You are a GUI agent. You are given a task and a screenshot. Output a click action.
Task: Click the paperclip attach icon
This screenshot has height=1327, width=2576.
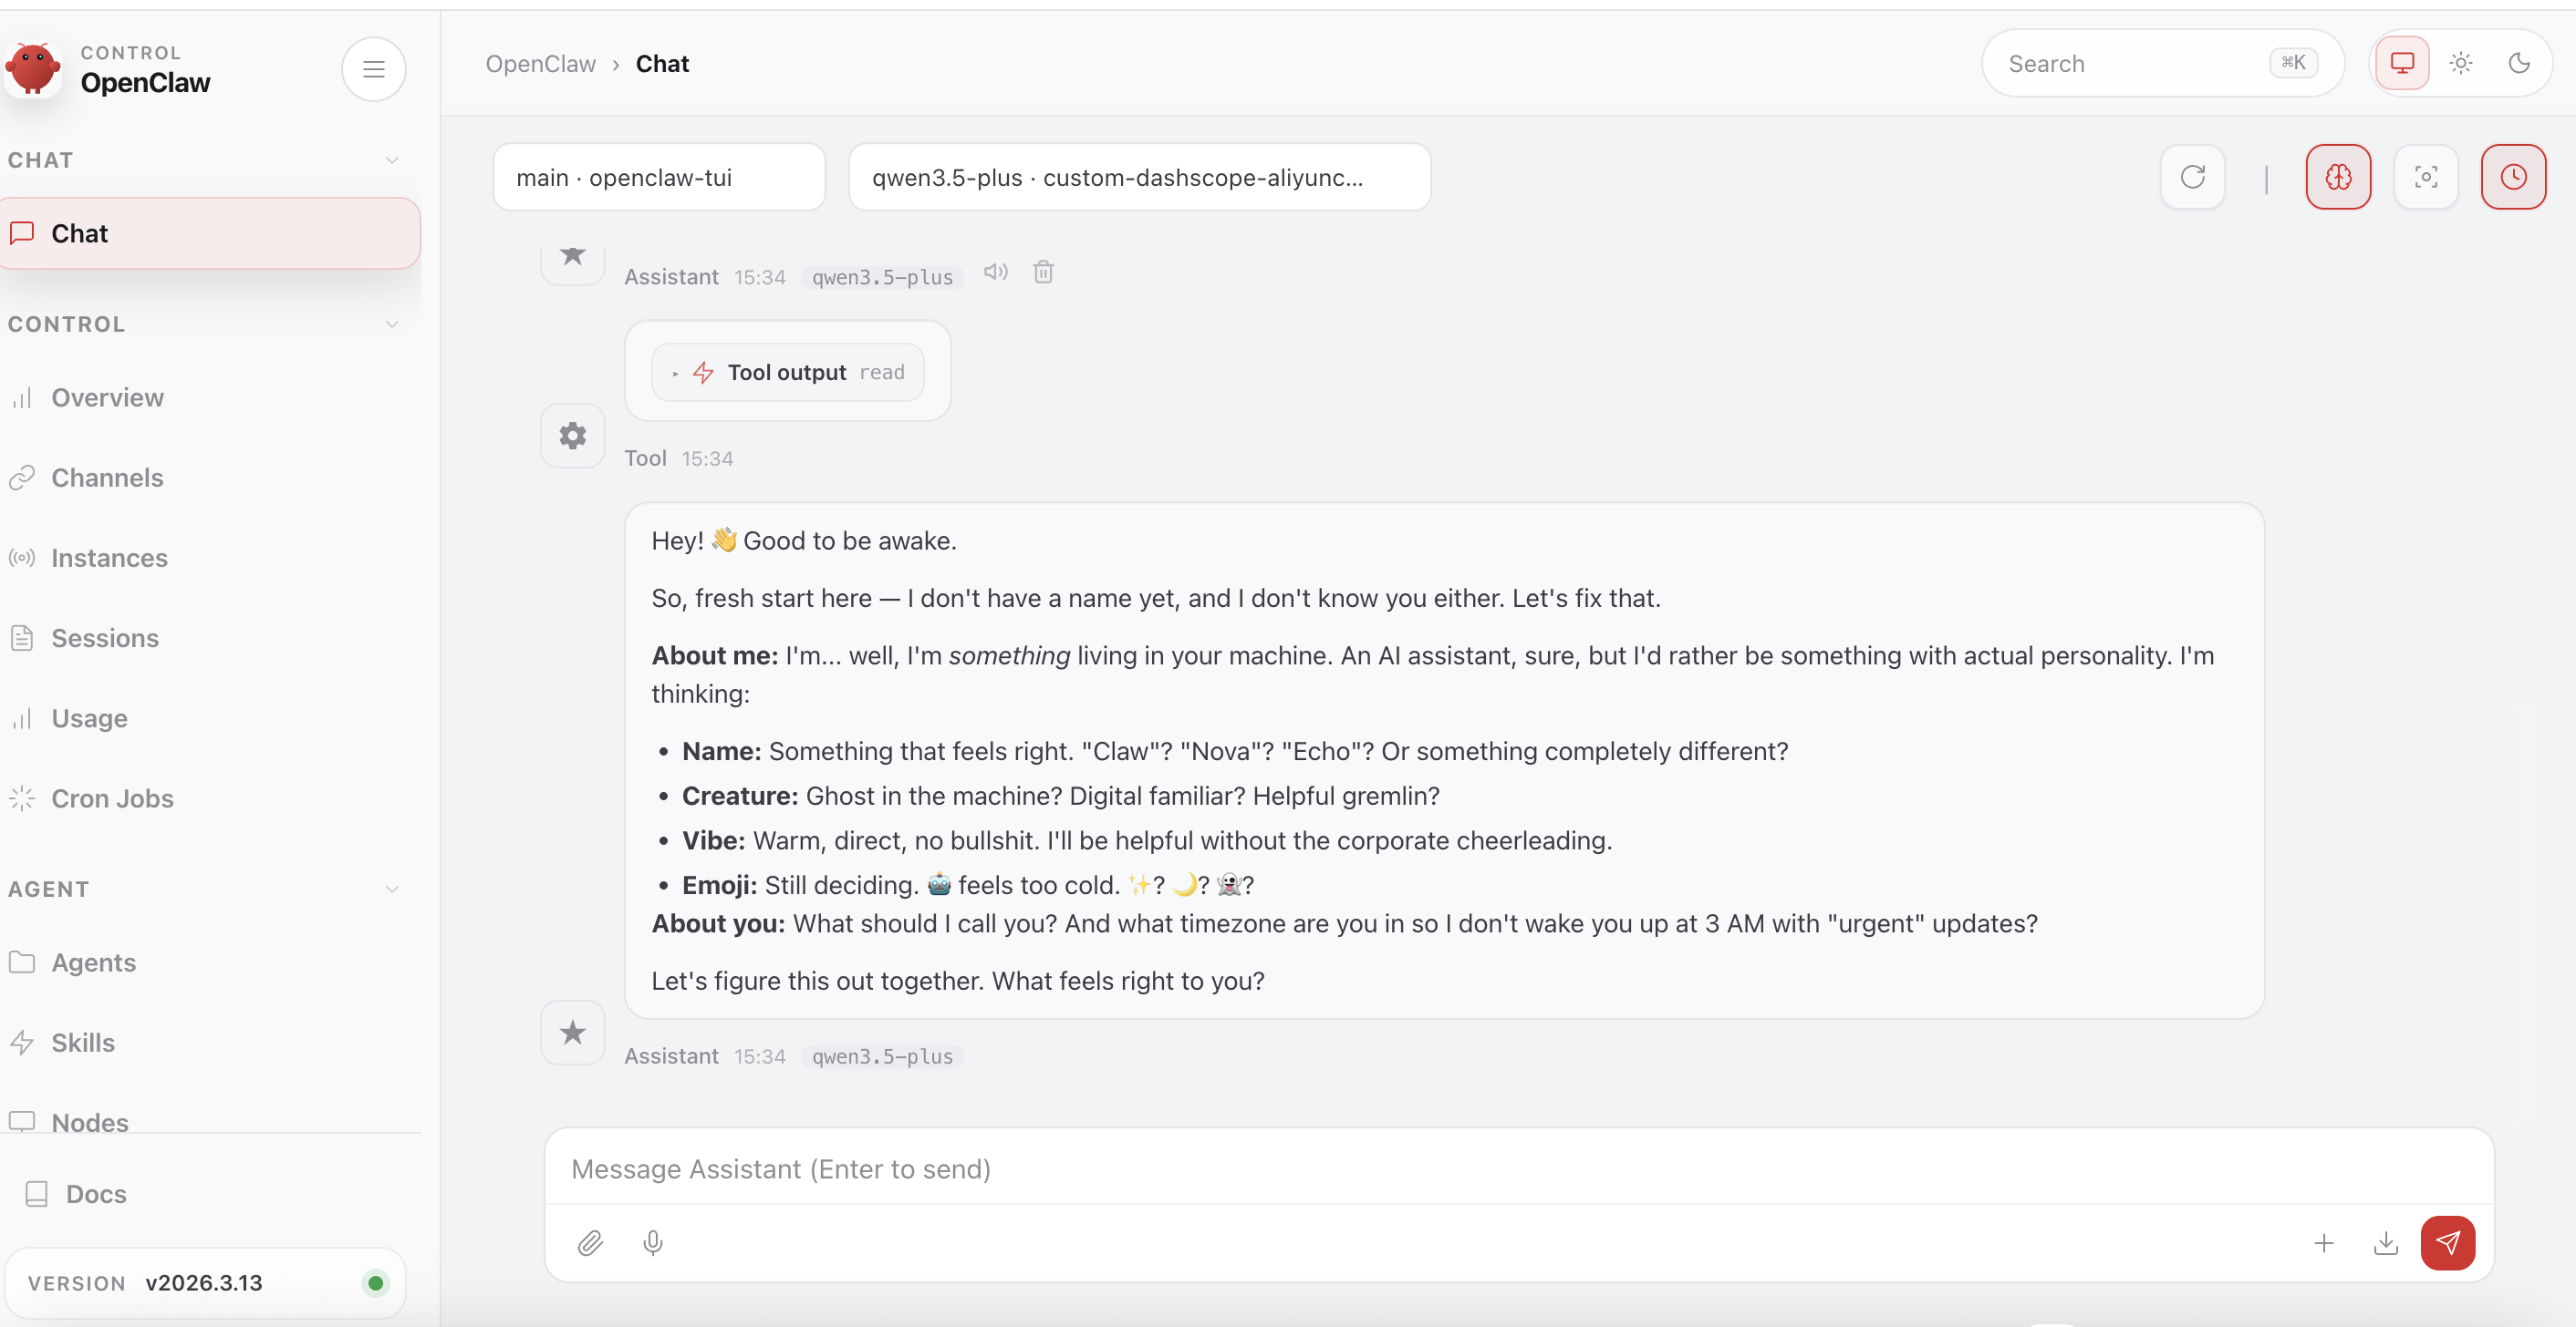click(590, 1242)
